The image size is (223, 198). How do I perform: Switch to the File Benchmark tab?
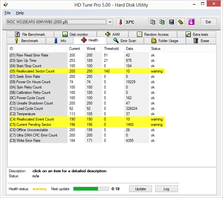pos(30,35)
